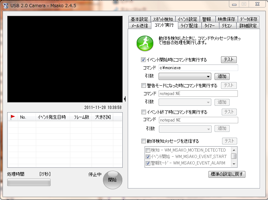
Task: Click 追加 button in warning mode section
Action: 222,102
